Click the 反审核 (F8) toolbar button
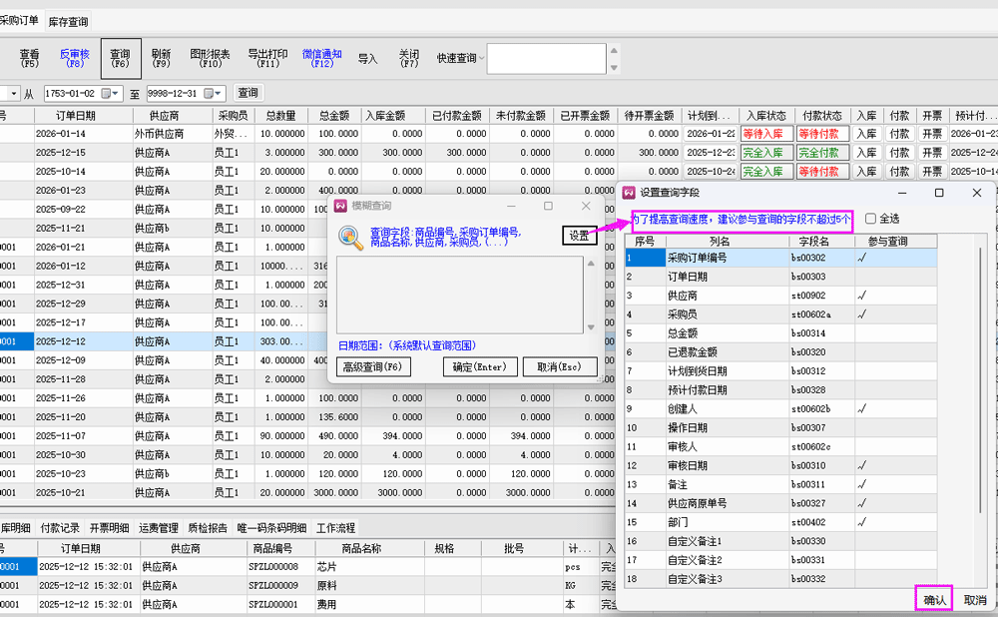The width and height of the screenshot is (998, 617). 74,58
